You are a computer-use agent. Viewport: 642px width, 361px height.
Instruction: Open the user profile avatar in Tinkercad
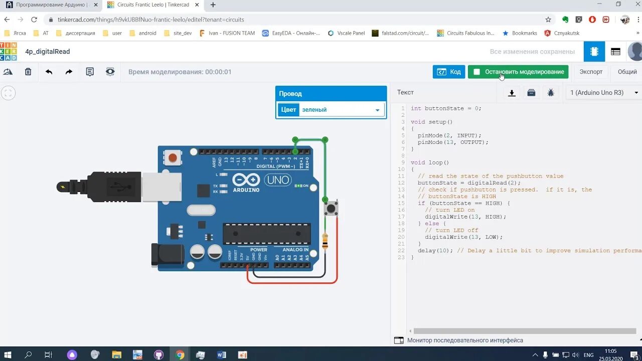[635, 52]
